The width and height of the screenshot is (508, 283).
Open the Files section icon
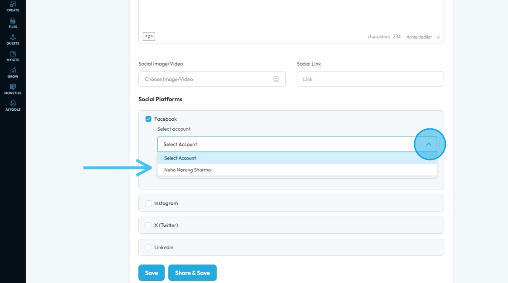coord(13,23)
